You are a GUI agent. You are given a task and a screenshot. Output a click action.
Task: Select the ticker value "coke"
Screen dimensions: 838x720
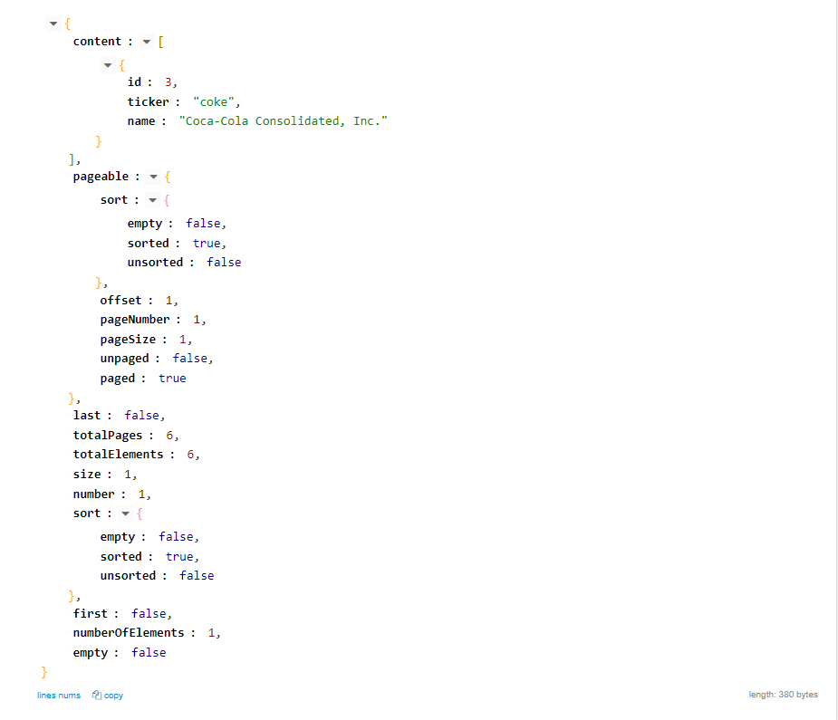(x=214, y=102)
